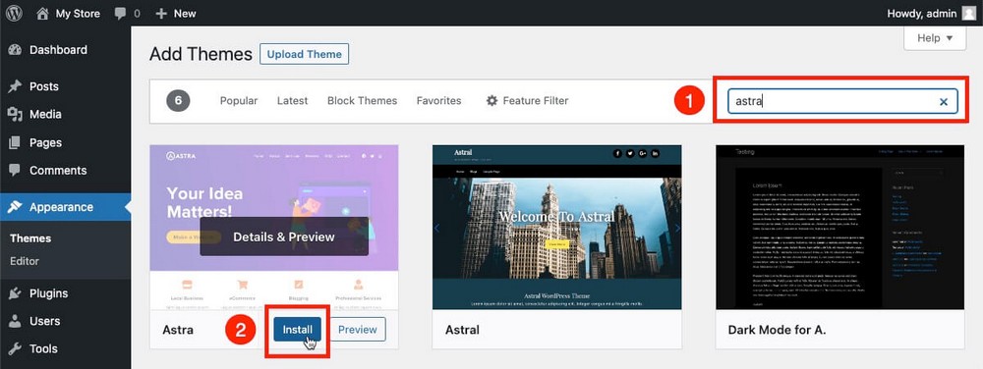Click the Astral theme name text
Image resolution: width=983 pixels, height=369 pixels.
click(x=462, y=330)
